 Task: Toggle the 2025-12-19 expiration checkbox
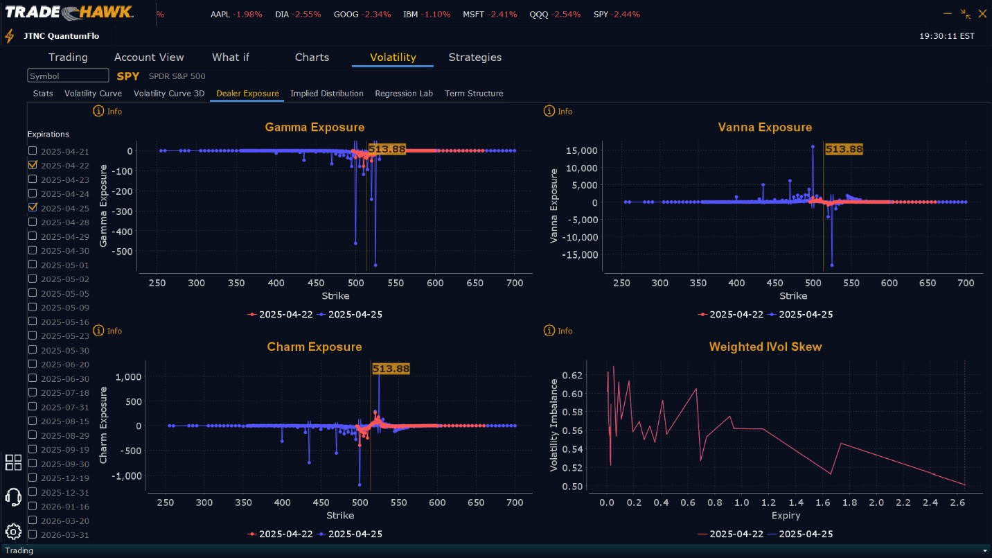pos(33,478)
